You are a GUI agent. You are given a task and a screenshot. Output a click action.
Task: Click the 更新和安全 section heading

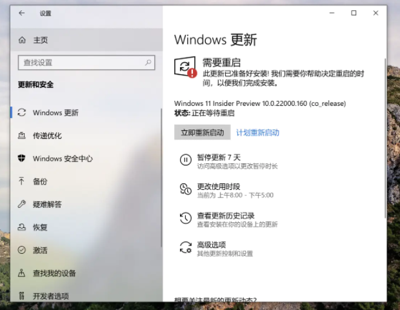[35, 85]
